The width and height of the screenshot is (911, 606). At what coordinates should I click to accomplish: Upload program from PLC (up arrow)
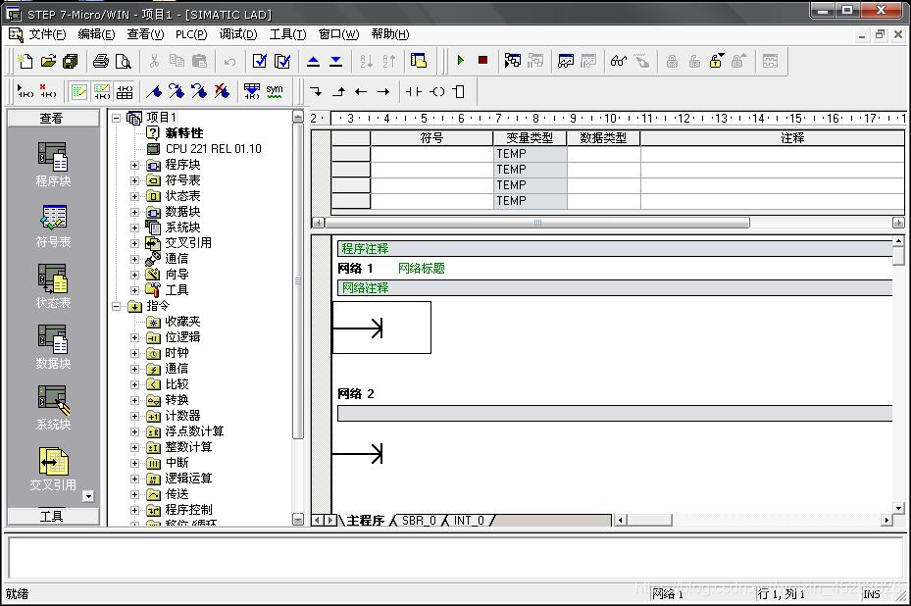point(313,61)
